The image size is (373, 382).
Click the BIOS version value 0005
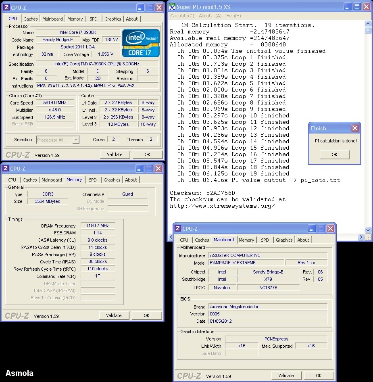point(268,314)
